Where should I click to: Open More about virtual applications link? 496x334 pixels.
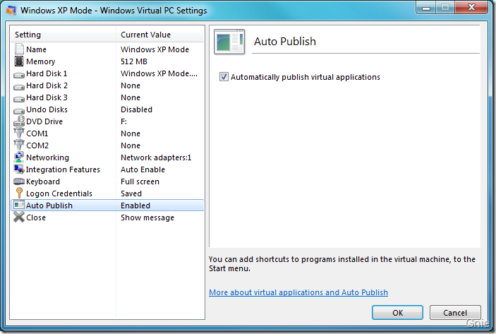(298, 292)
